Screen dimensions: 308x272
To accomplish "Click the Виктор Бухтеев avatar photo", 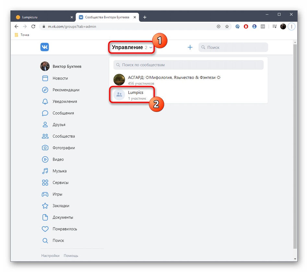I will (45, 66).
